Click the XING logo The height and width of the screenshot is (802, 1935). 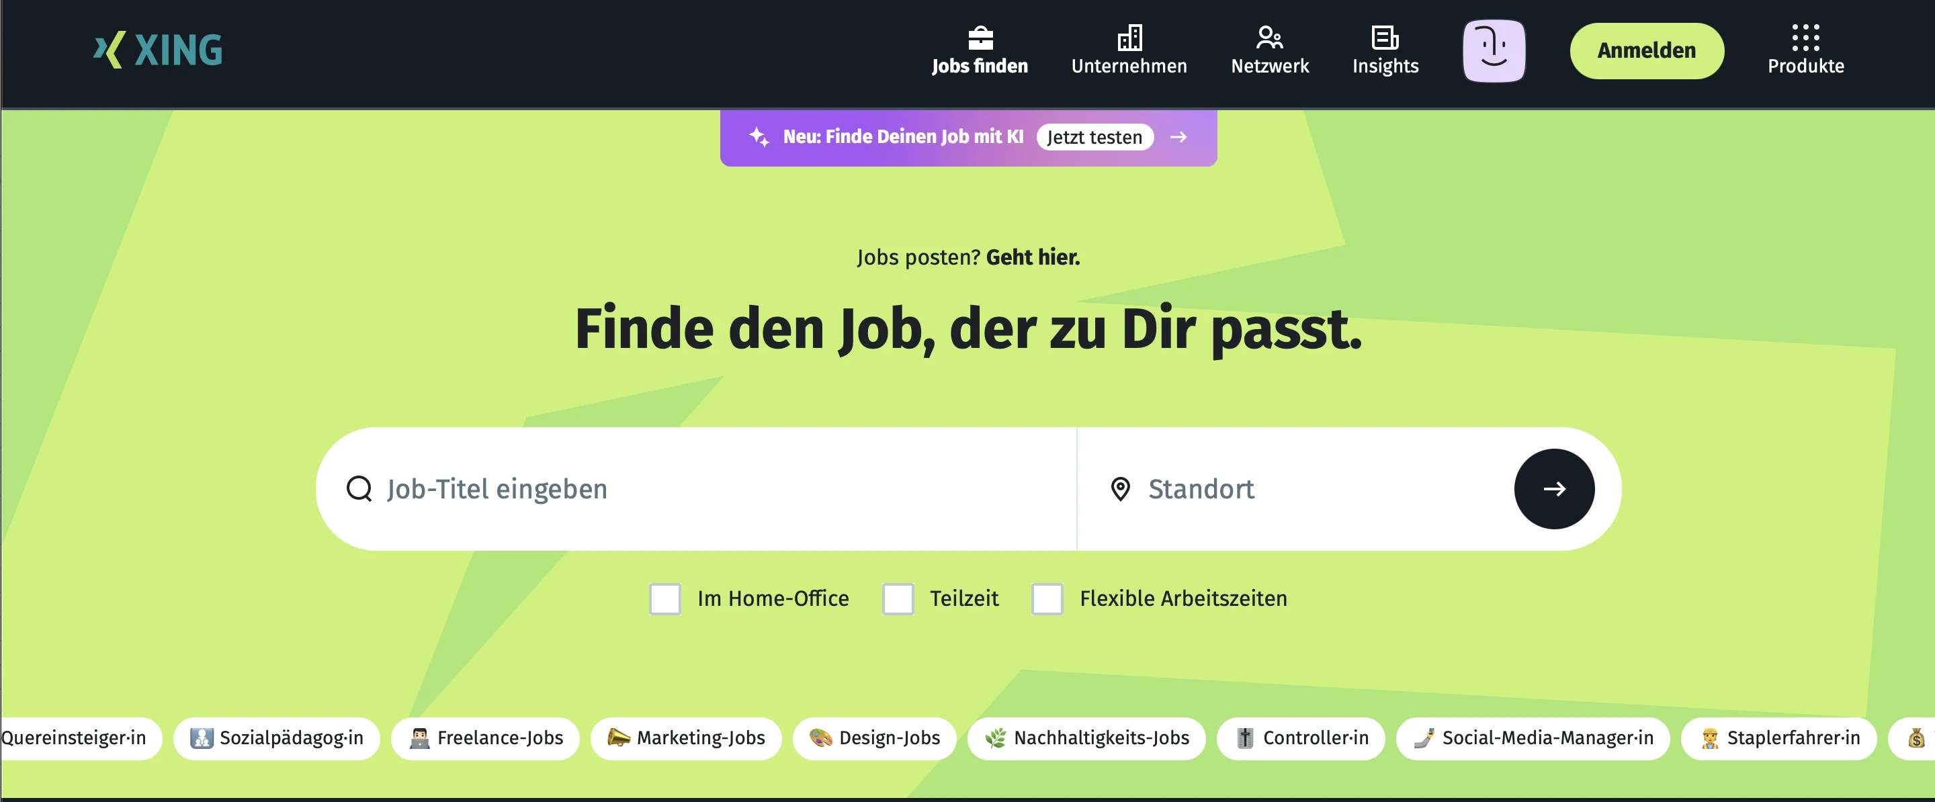[158, 50]
